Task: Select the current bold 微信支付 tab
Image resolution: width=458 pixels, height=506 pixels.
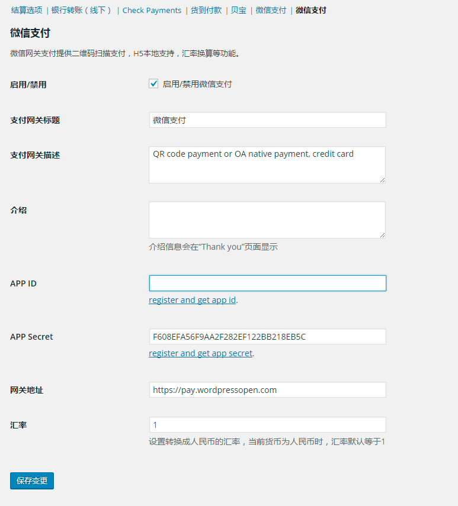Action: [310, 10]
